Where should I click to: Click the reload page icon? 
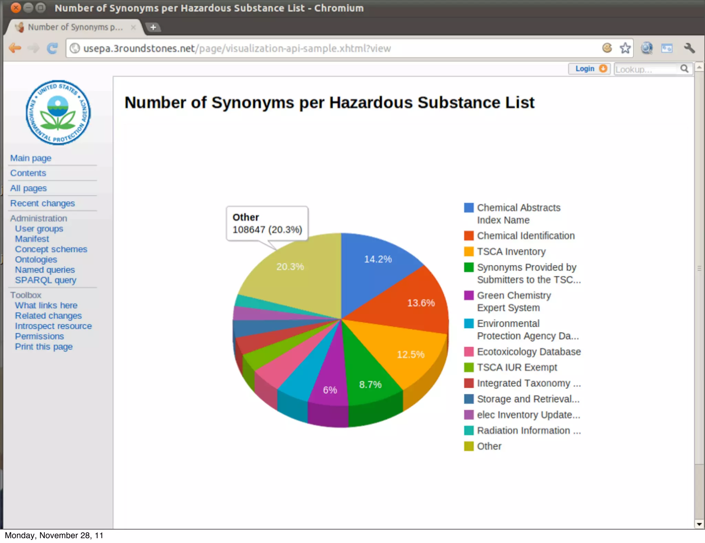(52, 48)
